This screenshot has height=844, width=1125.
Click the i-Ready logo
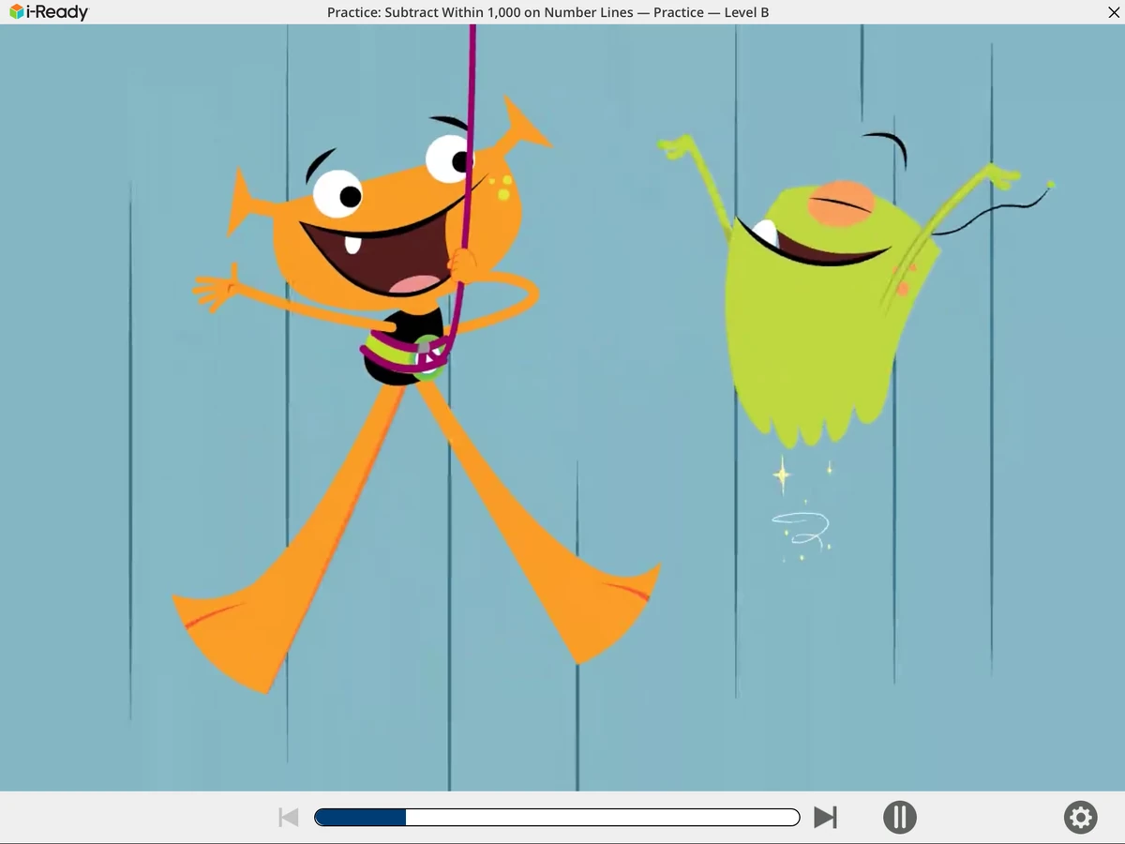48,12
